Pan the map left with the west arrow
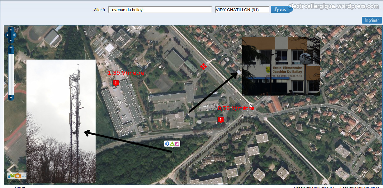Image resolution: width=383 pixels, height=188 pixels. tap(7, 35)
